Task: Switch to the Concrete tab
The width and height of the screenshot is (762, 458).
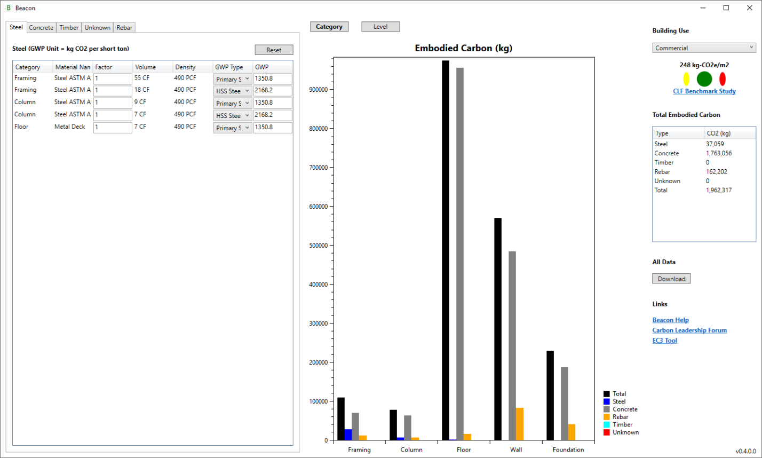Action: [x=41, y=28]
